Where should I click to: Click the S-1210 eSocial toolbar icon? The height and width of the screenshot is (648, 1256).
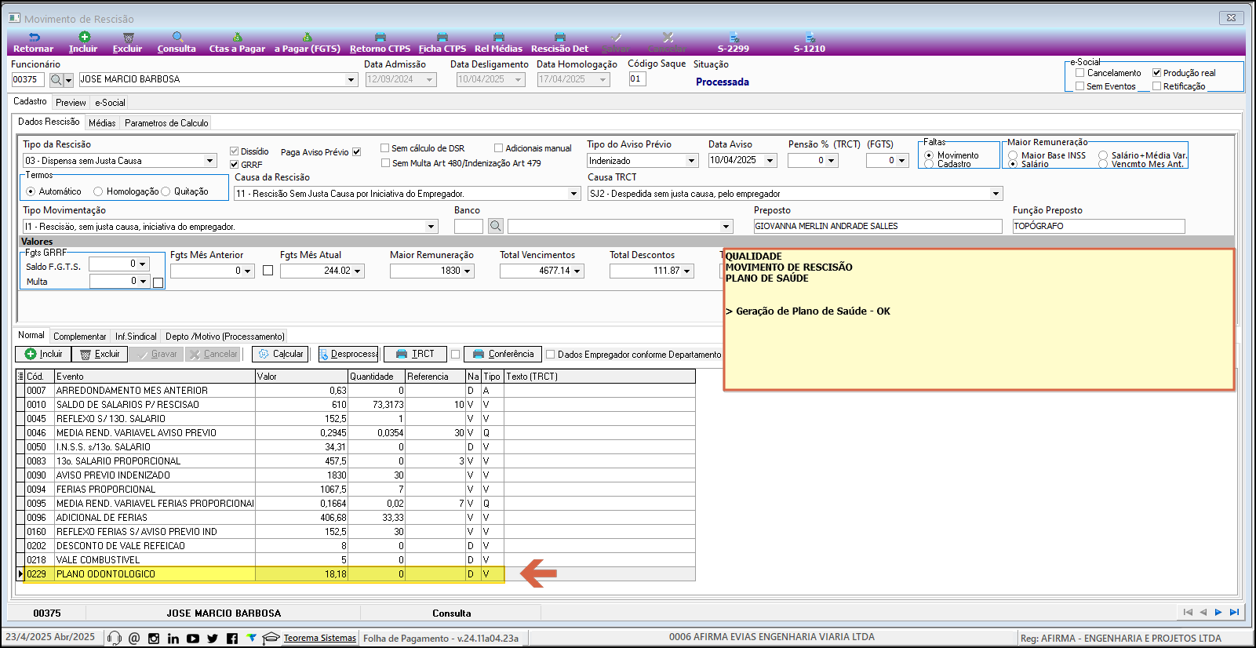tap(810, 38)
